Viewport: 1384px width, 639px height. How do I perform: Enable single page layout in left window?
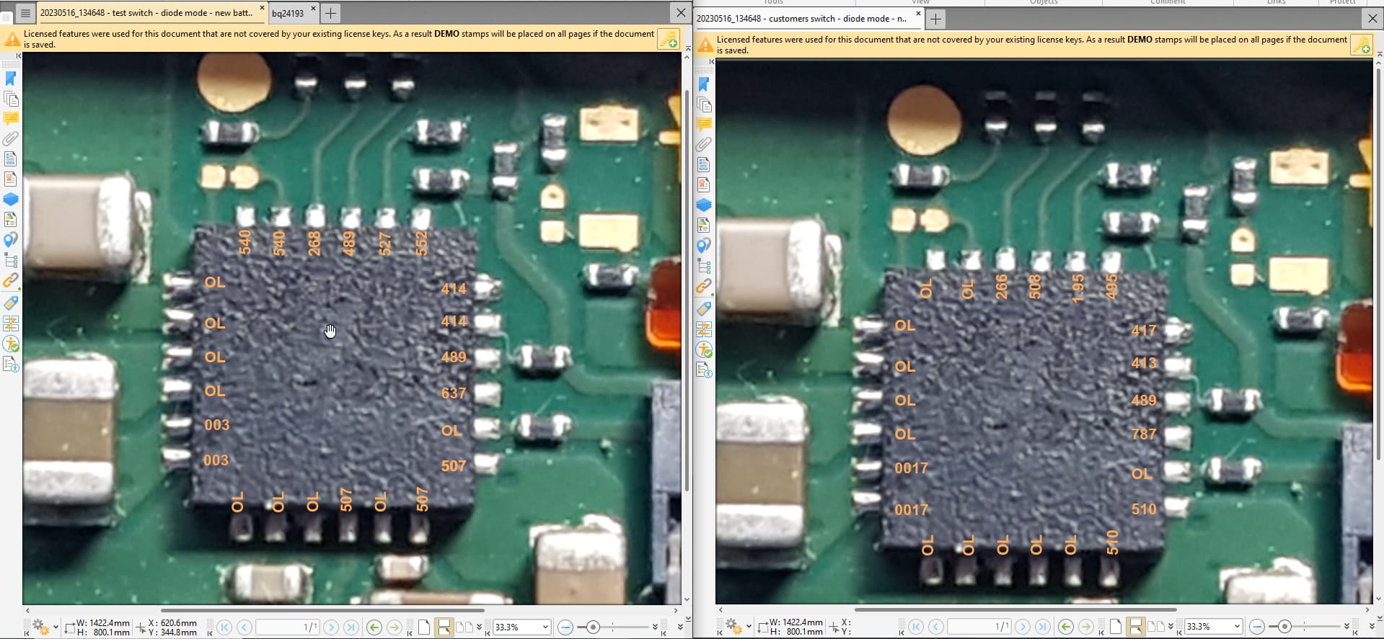pos(424,627)
